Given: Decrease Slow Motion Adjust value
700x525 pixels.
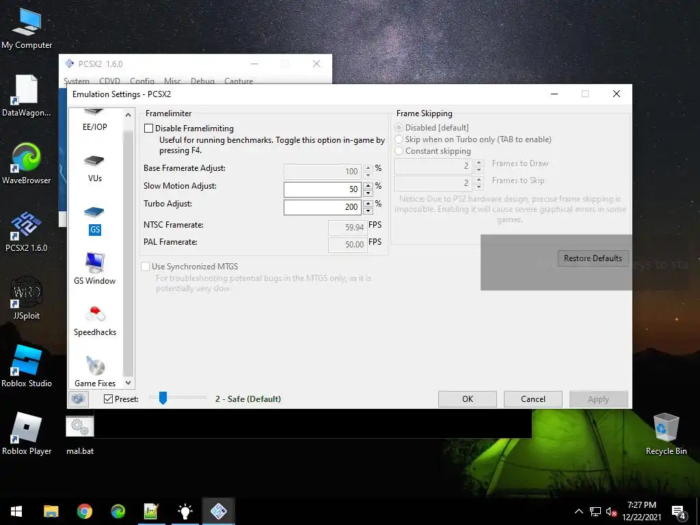Looking at the screenshot, I should tap(368, 193).
